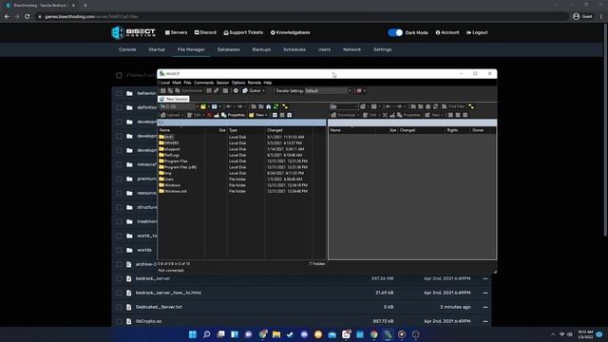Open the remote New dropdown

point(434,115)
